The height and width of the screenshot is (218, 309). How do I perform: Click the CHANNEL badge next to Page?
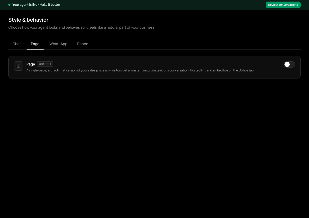(x=45, y=64)
